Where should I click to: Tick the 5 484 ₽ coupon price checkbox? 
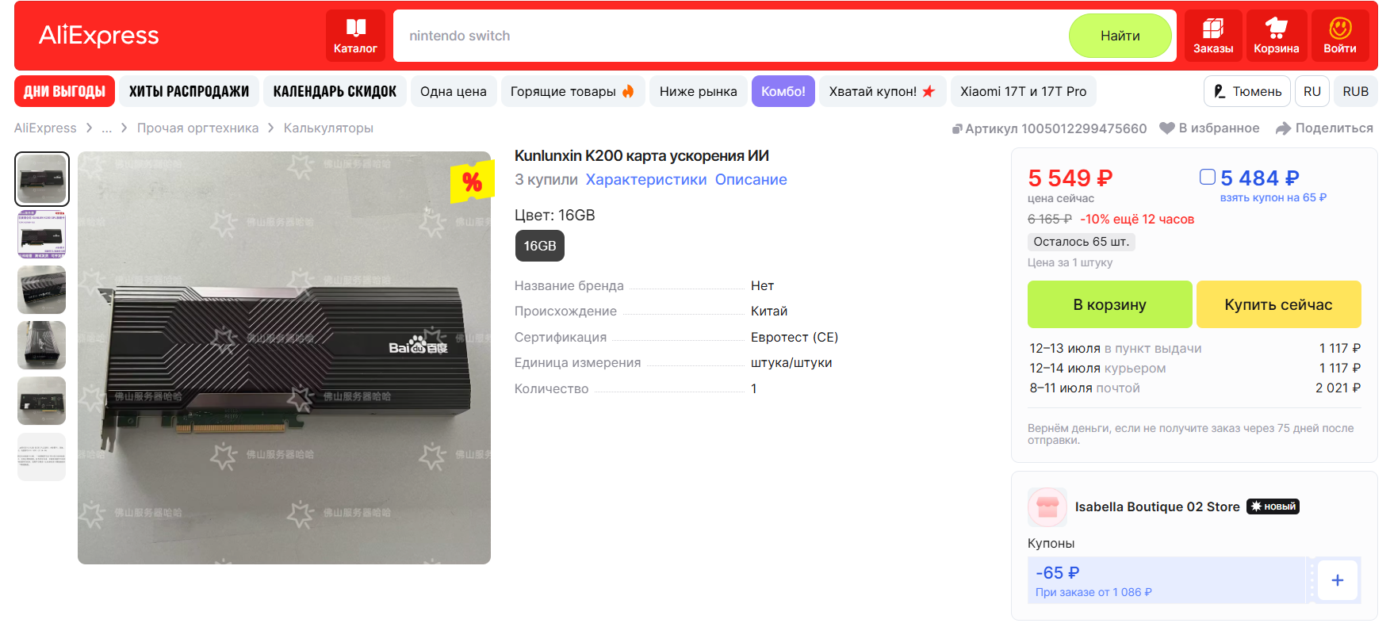(x=1208, y=177)
